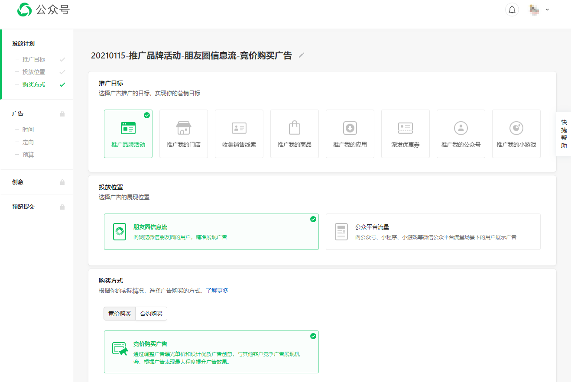Open the account avatar dropdown arrow

[547, 10]
